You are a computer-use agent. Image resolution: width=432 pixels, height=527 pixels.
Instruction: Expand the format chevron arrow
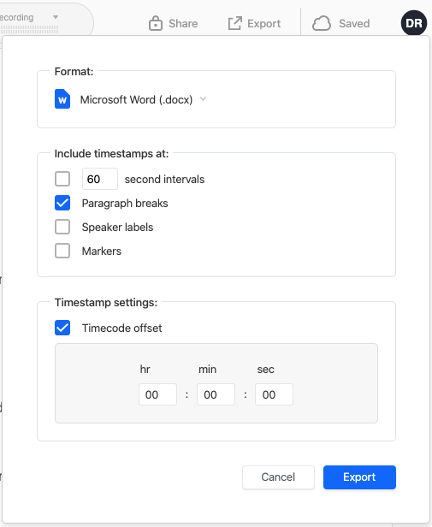pyautogui.click(x=203, y=99)
